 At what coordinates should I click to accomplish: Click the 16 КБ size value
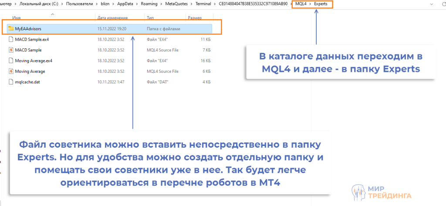tap(206, 61)
